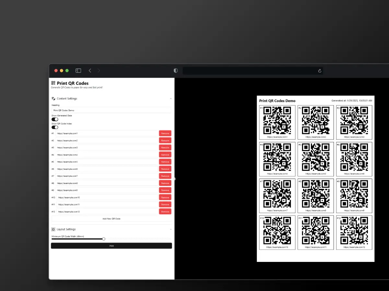Click the black Print button
This screenshot has height=291, width=389.
coord(111,246)
